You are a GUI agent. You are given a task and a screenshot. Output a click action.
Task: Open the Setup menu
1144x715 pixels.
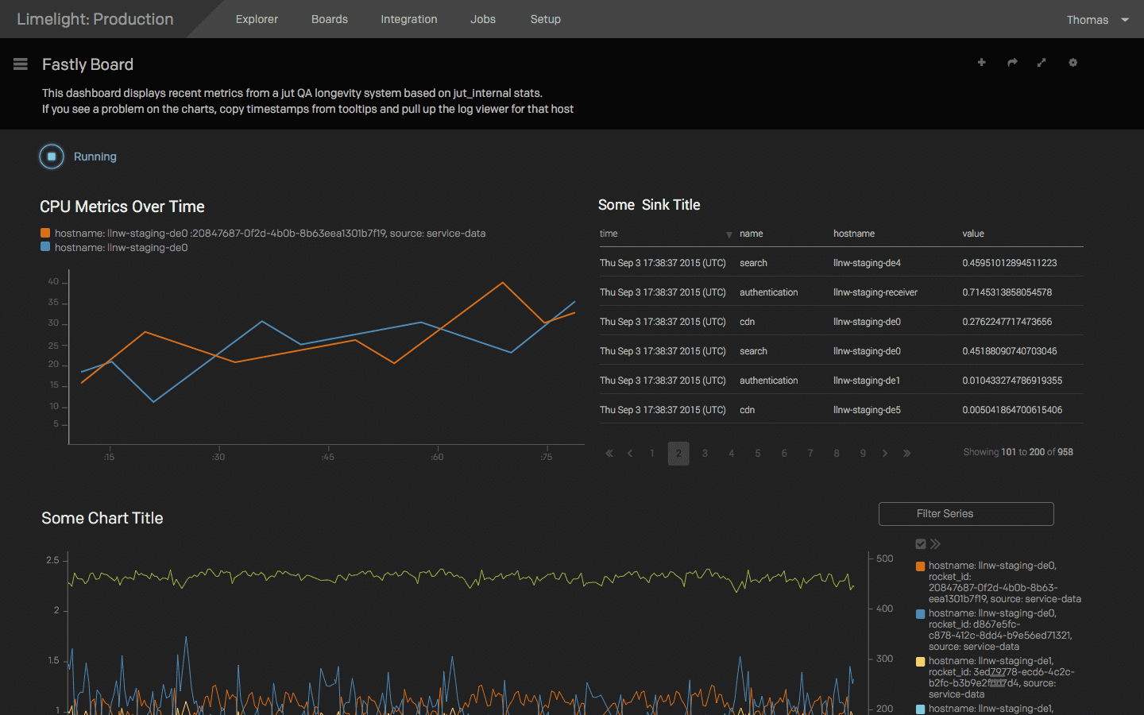pyautogui.click(x=546, y=19)
